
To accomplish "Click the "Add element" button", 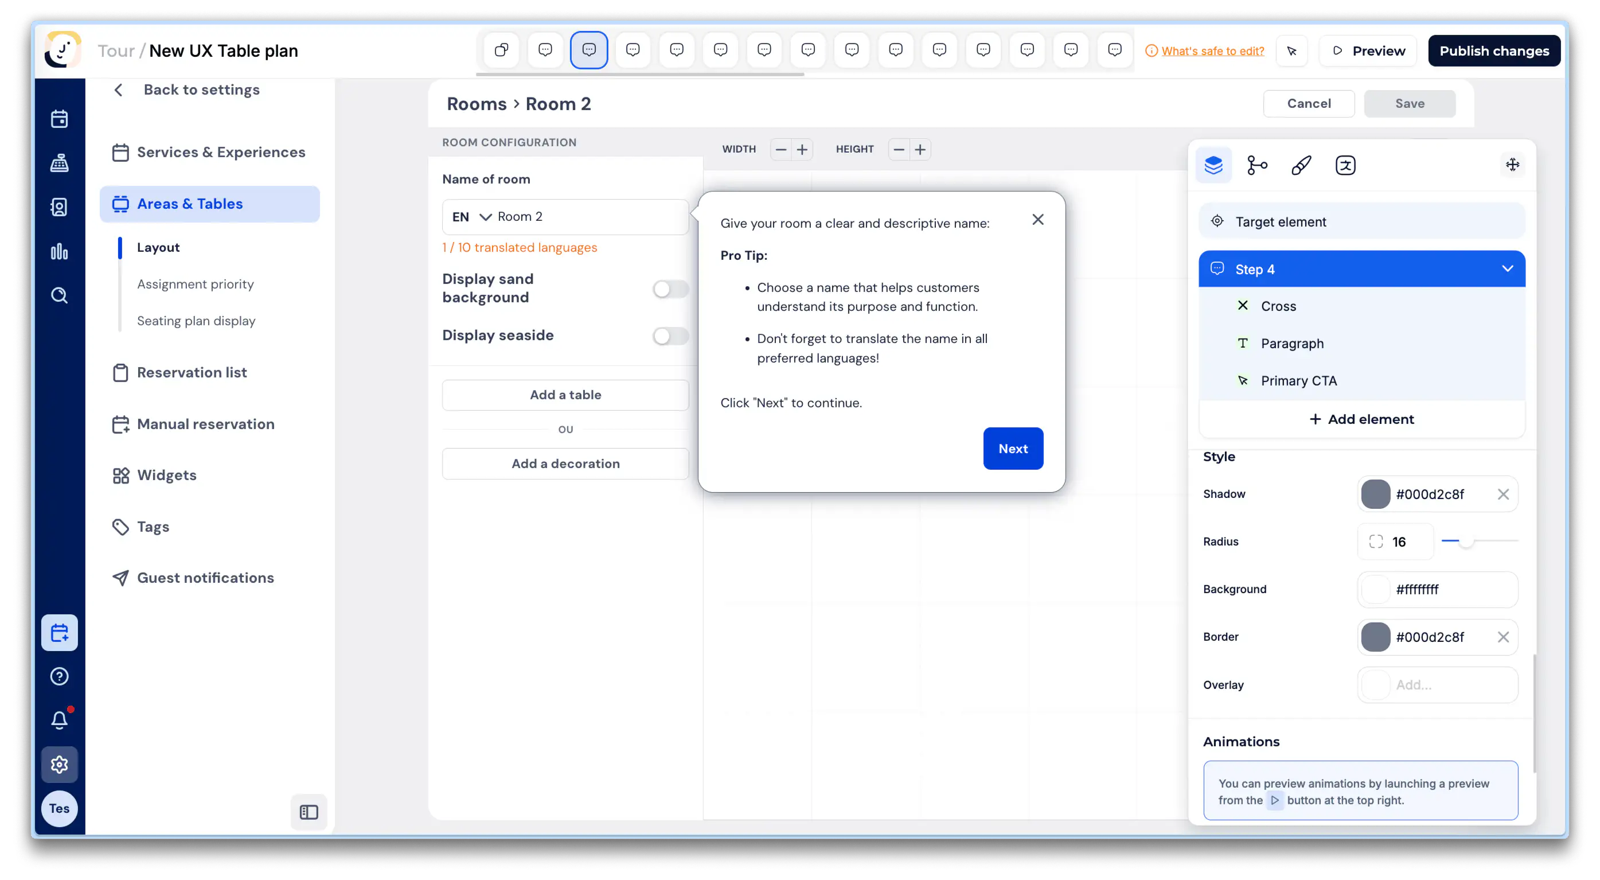I will pos(1361,419).
